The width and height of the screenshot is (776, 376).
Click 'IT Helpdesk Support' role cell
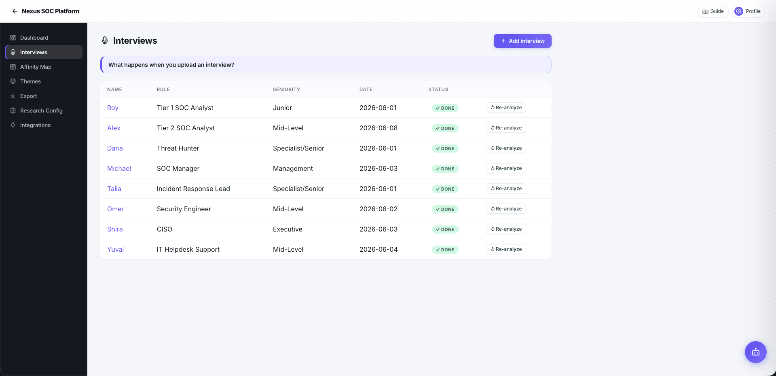[188, 249]
